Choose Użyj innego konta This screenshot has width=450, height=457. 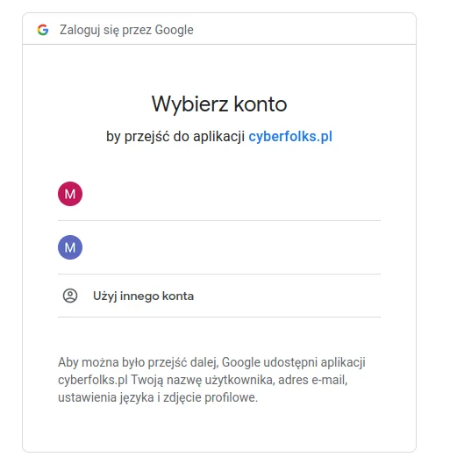pos(219,296)
